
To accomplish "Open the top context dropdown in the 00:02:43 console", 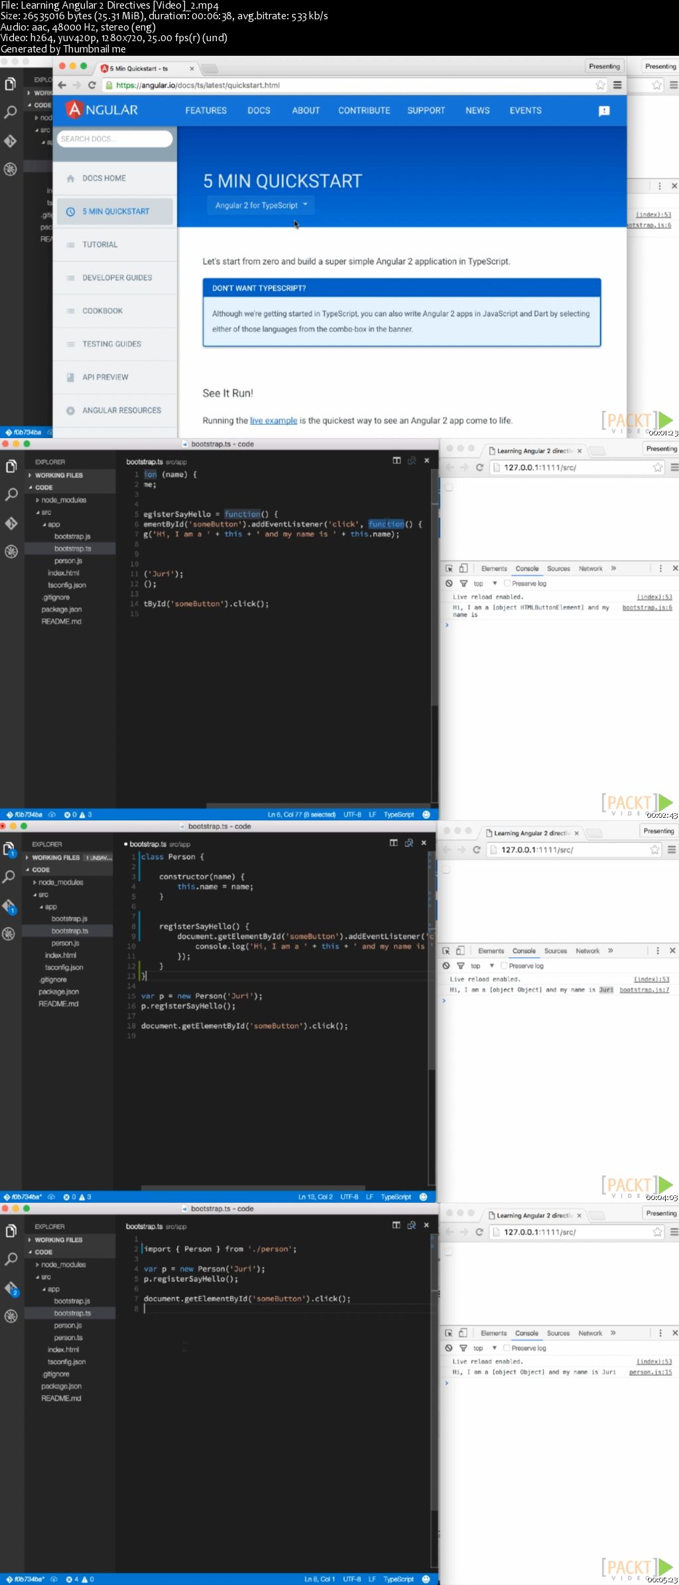I will pyautogui.click(x=485, y=583).
